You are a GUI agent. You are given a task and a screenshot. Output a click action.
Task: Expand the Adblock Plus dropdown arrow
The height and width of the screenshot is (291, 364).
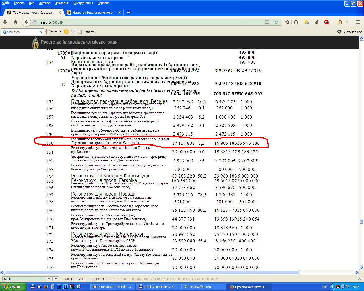point(331,22)
